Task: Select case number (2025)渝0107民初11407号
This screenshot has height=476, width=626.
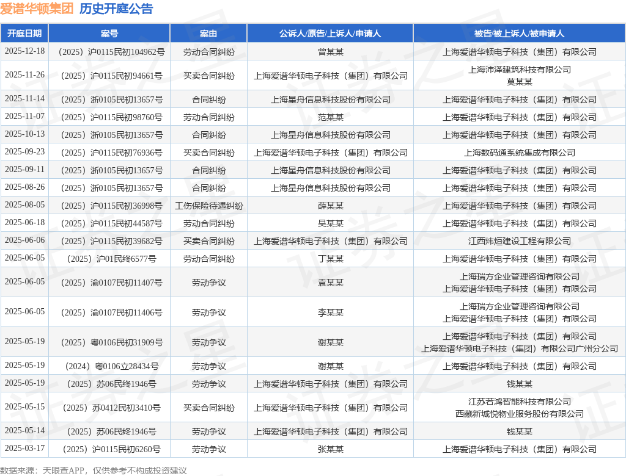Action: tap(109, 283)
